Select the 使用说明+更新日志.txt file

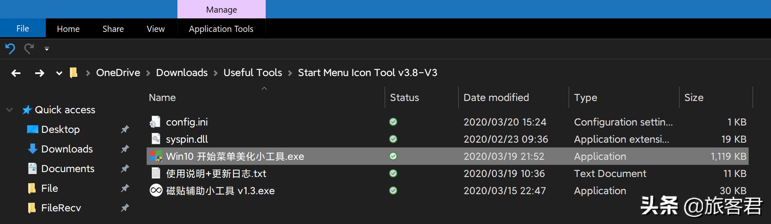(216, 173)
